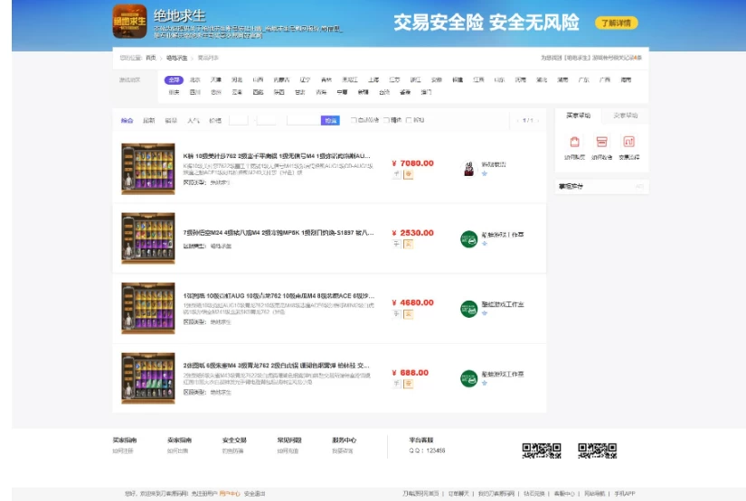The image size is (746, 501).
Task: Click the left QR code in footer
Action: click(x=542, y=450)
